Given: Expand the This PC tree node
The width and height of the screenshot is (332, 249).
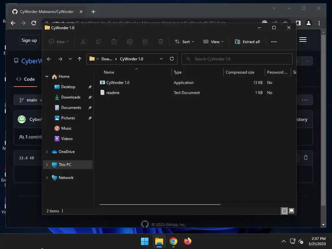Looking at the screenshot, I should pyautogui.click(x=47, y=165).
